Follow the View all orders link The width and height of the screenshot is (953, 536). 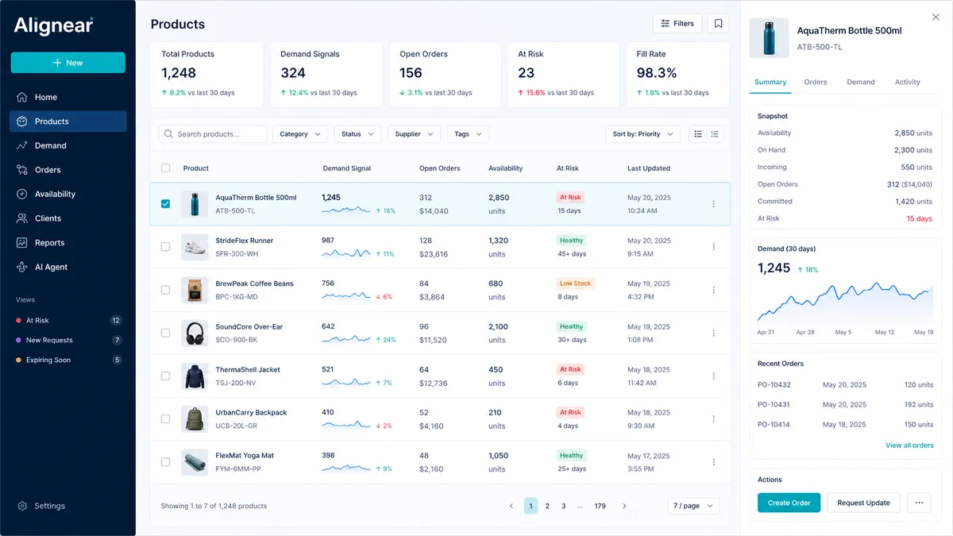(909, 445)
